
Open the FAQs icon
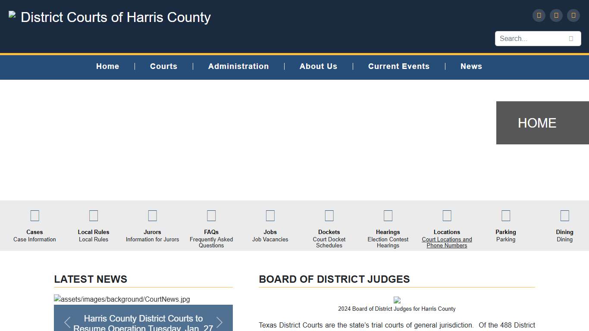tap(211, 215)
